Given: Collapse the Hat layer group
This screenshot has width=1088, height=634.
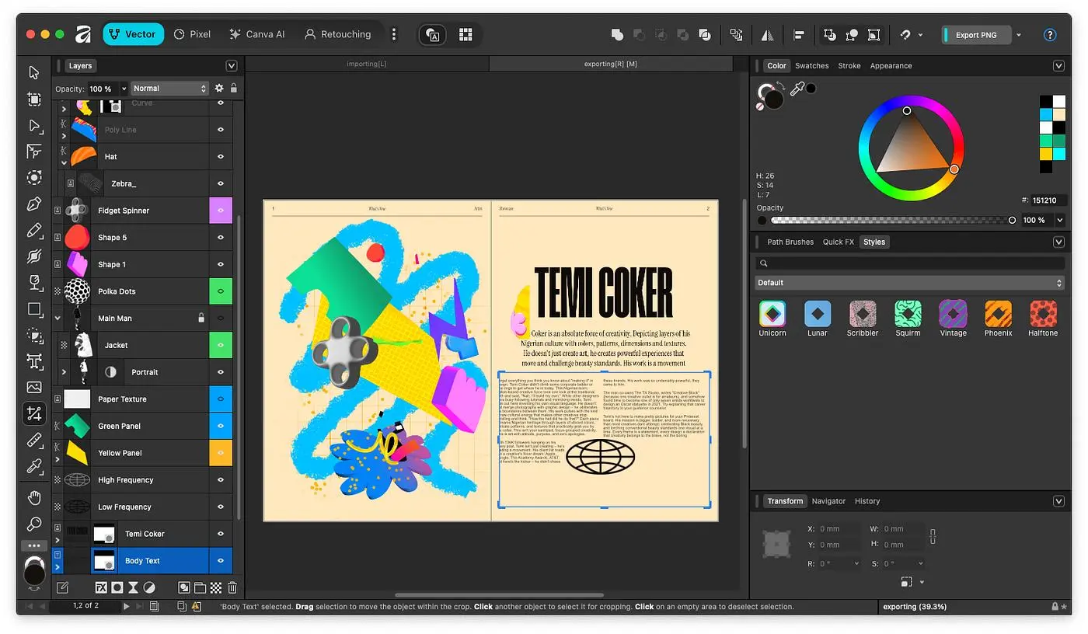Looking at the screenshot, I should pos(65,162).
